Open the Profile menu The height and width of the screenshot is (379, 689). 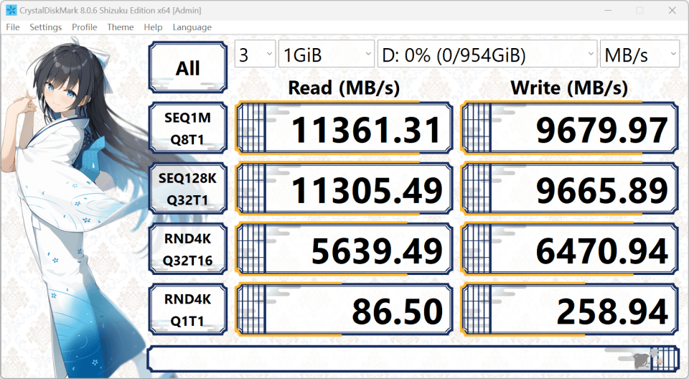click(x=85, y=27)
